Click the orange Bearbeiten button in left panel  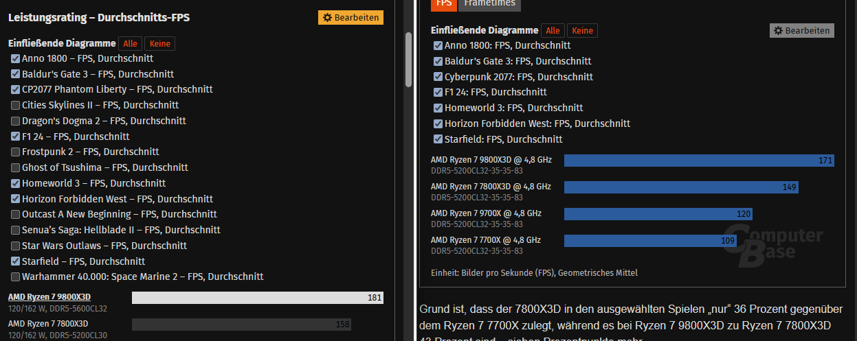(350, 17)
